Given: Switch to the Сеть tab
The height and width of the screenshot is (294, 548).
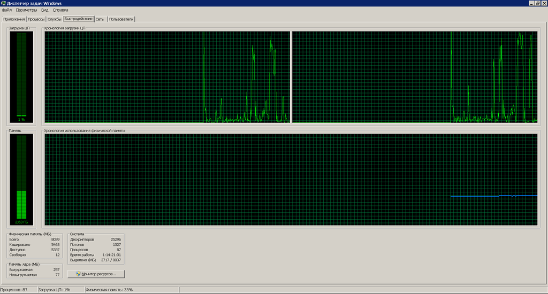Looking at the screenshot, I should pyautogui.click(x=100, y=19).
